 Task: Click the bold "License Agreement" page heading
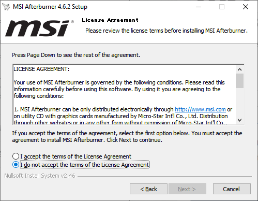coord(110,20)
